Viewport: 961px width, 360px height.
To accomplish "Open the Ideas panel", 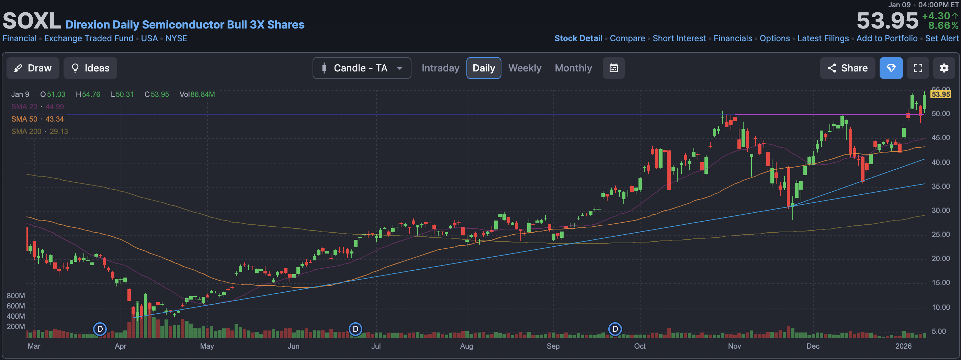I will [x=90, y=68].
